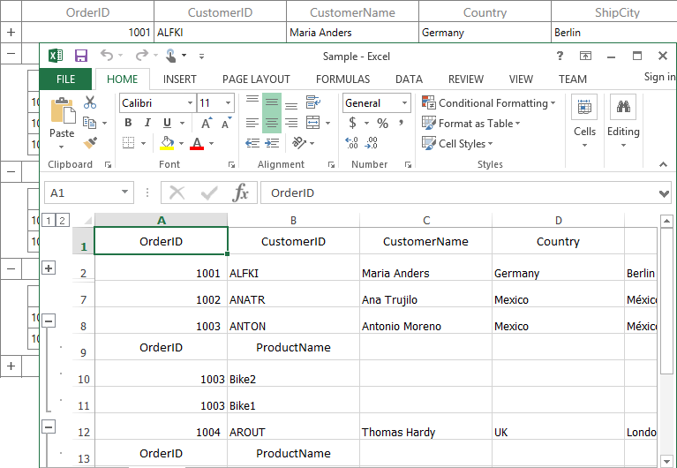Switch to PAGE LAYOUT tab
The image size is (677, 468).
pyautogui.click(x=256, y=79)
